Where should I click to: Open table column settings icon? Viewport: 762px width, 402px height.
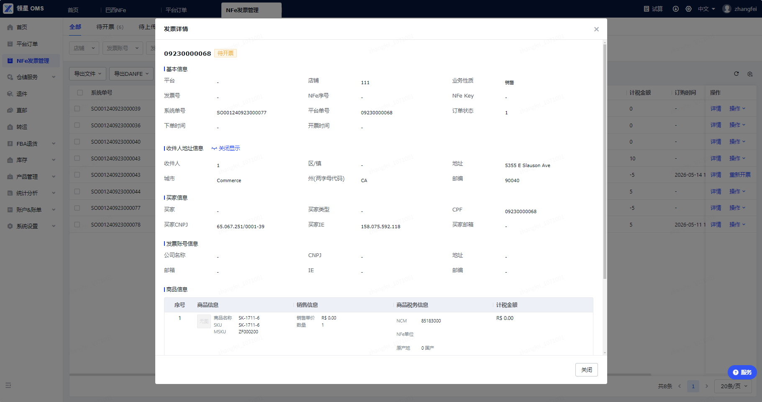point(750,74)
